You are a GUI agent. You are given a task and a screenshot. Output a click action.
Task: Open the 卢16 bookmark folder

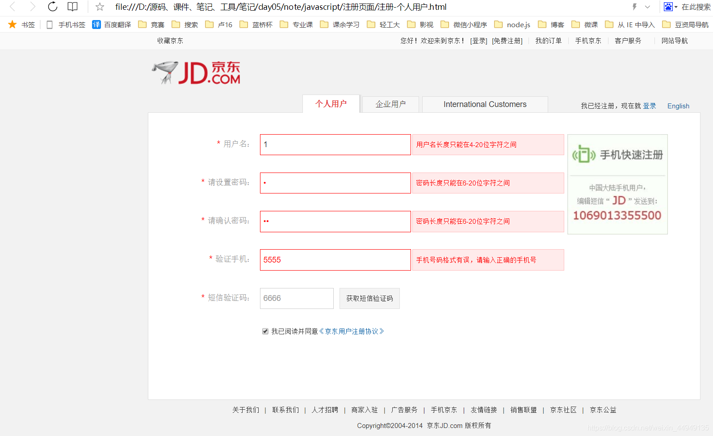click(219, 25)
